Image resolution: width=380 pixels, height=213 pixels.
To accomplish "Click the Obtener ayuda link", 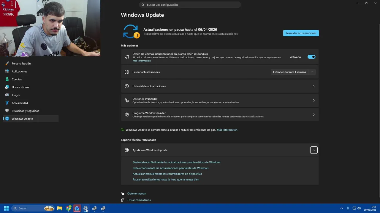I will pos(136,193).
